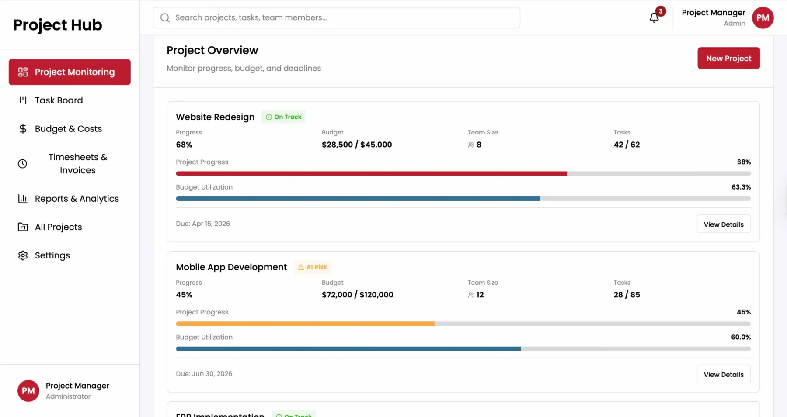Click the Settings gear icon
This screenshot has height=417, width=787.
23,255
